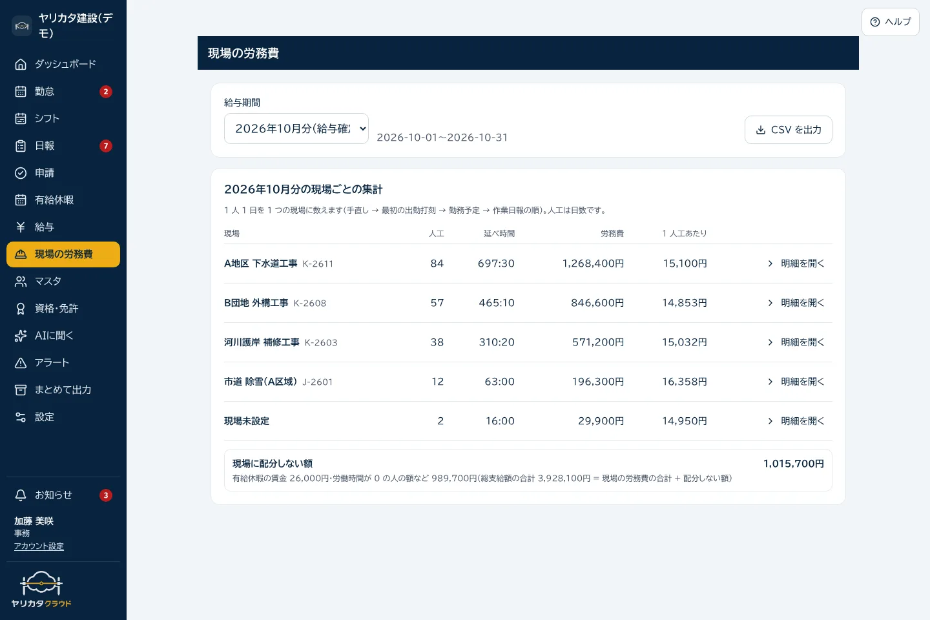Click the 資格・免許 badge icon
Image resolution: width=930 pixels, height=620 pixels.
pyautogui.click(x=21, y=308)
